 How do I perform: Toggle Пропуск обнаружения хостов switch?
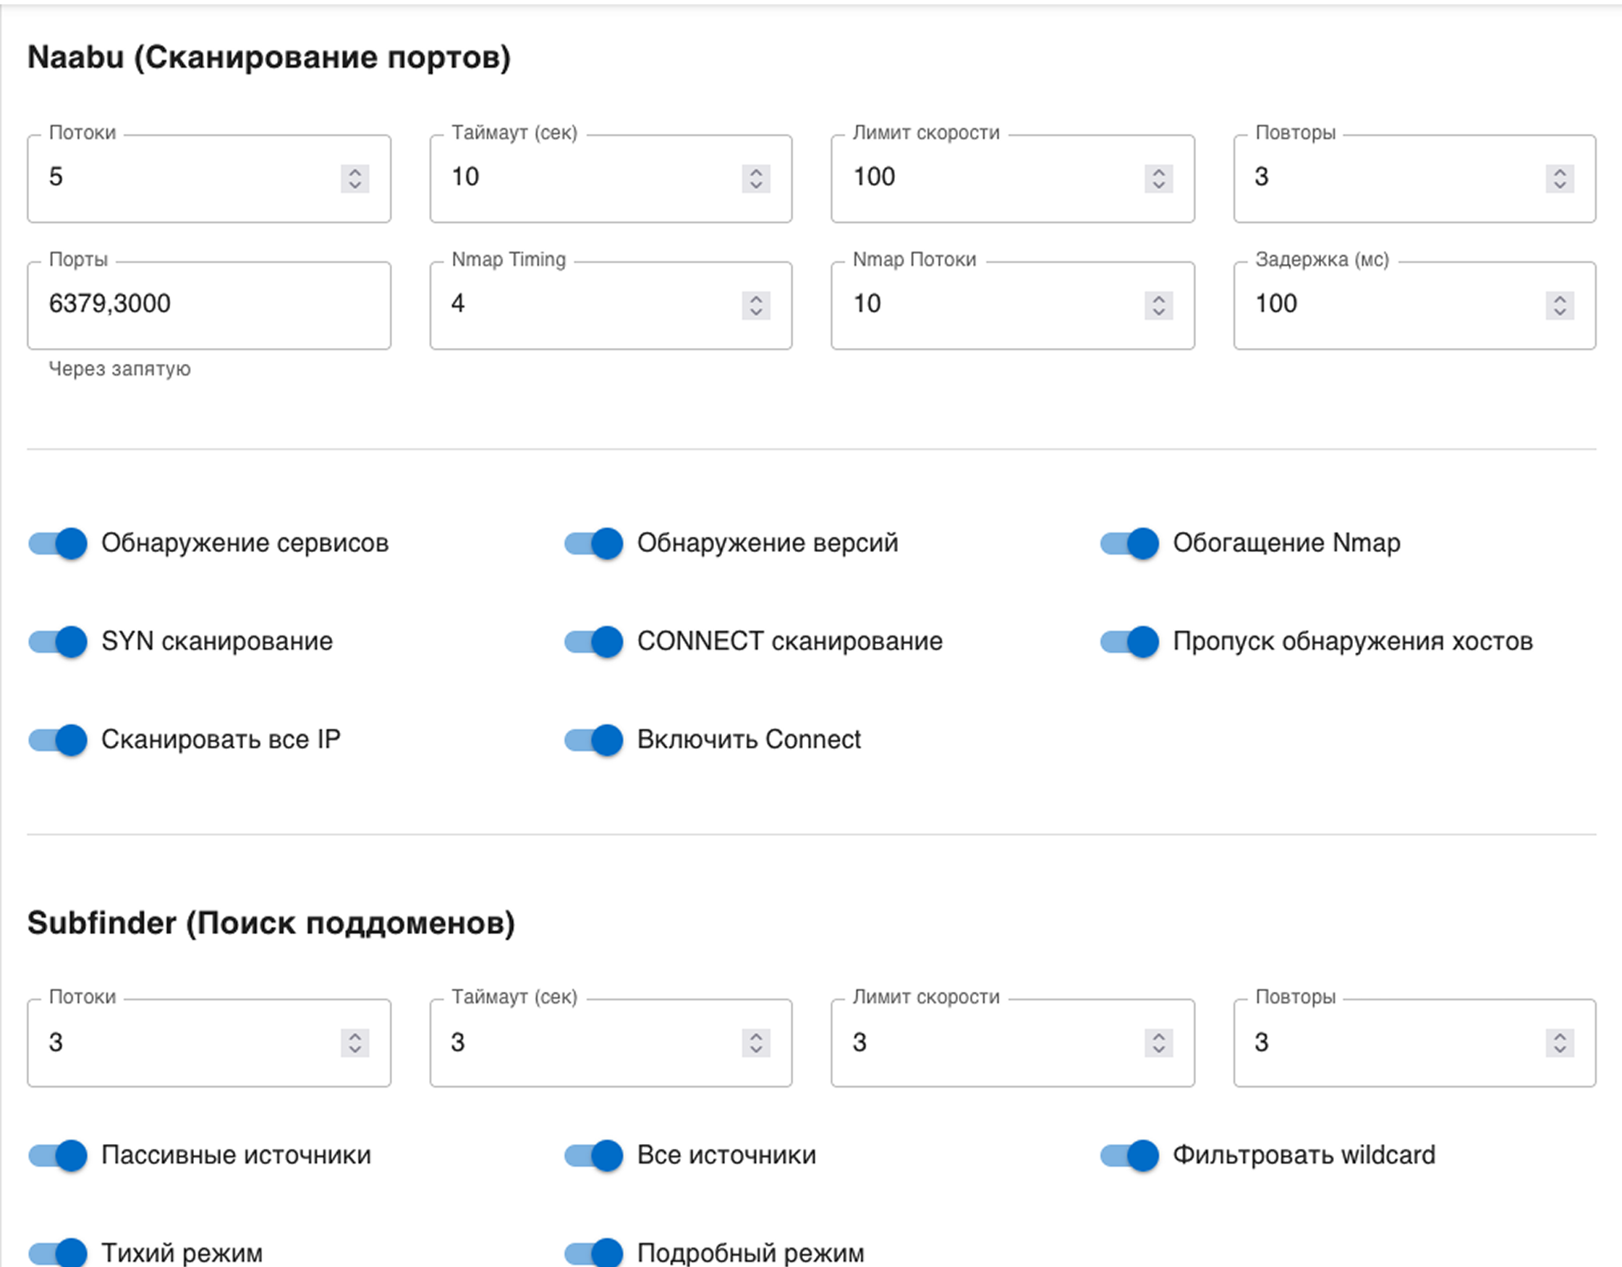(x=1129, y=642)
